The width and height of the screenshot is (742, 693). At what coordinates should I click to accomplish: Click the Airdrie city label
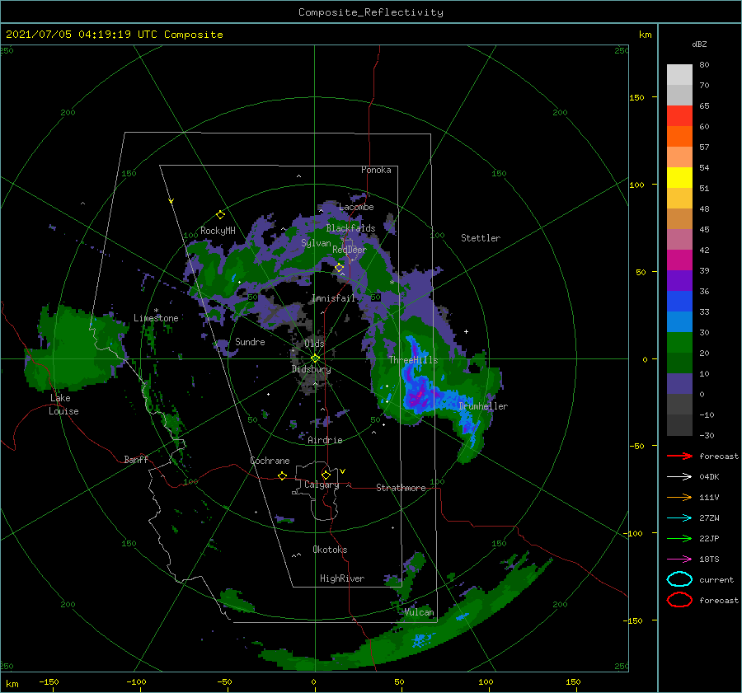[x=325, y=440]
